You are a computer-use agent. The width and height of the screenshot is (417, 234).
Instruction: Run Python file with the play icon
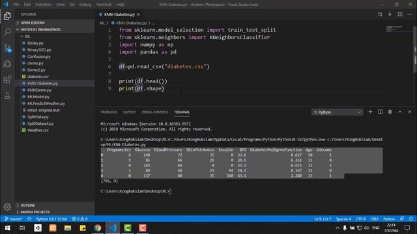click(x=390, y=14)
